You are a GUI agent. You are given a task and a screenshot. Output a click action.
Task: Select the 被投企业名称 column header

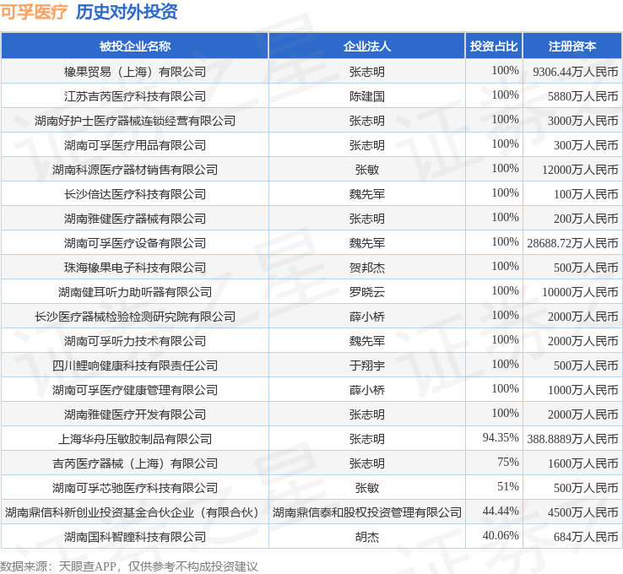(135, 46)
